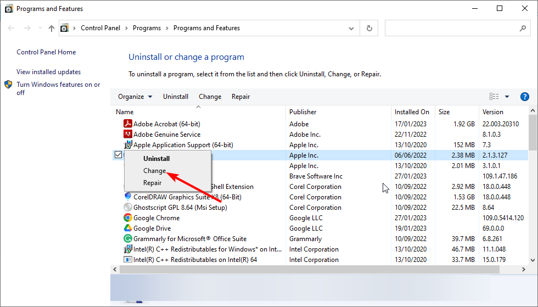Select the Brave Software Inc row
Viewport: 538px width, 307px height.
[320, 176]
